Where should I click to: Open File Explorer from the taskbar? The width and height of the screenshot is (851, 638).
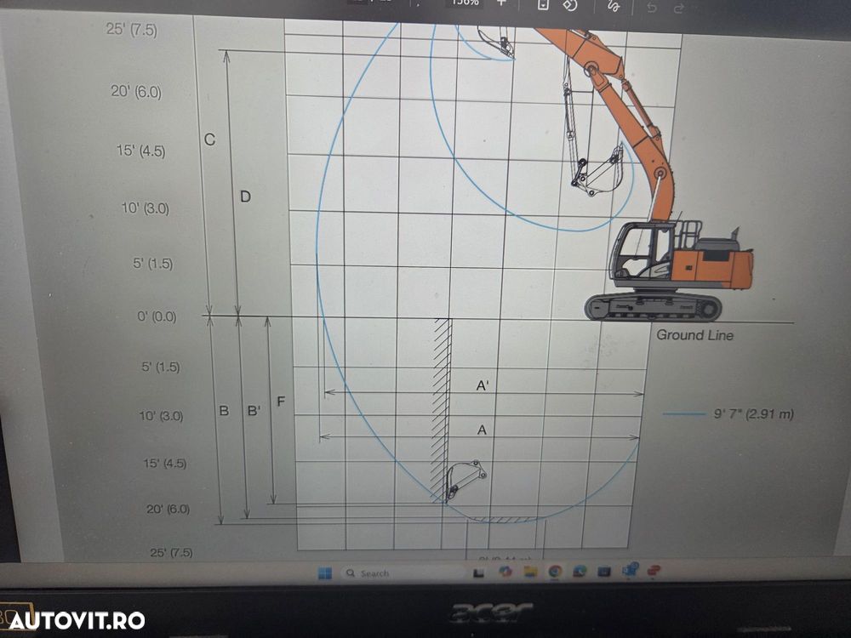530,572
